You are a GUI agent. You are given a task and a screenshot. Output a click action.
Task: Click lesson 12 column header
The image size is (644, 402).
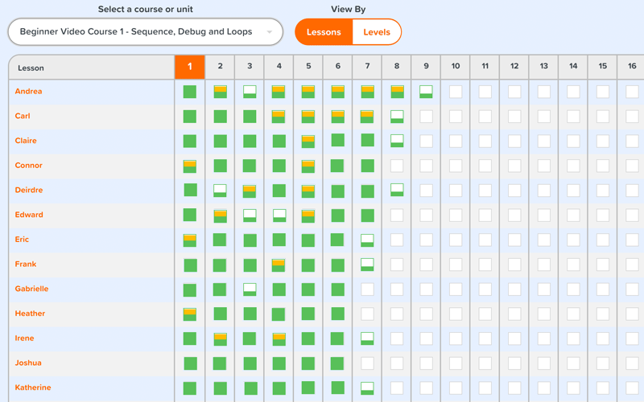click(514, 68)
